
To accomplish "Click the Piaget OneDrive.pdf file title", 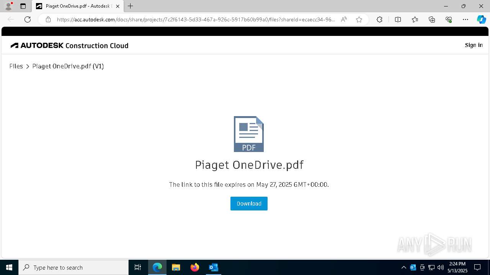I will [249, 165].
